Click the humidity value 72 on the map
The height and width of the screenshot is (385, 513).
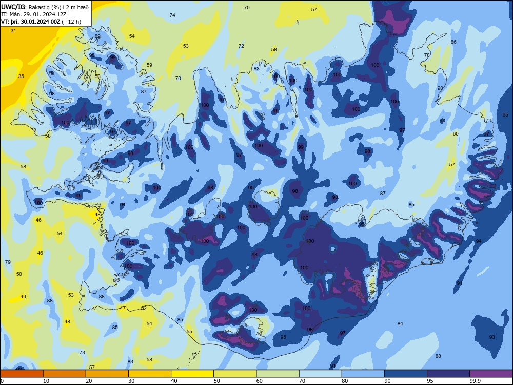coord(241,46)
